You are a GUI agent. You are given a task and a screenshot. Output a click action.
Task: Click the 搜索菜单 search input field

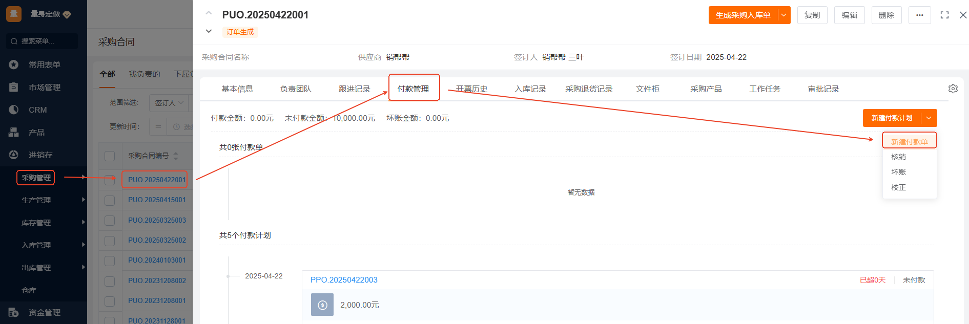tap(42, 41)
